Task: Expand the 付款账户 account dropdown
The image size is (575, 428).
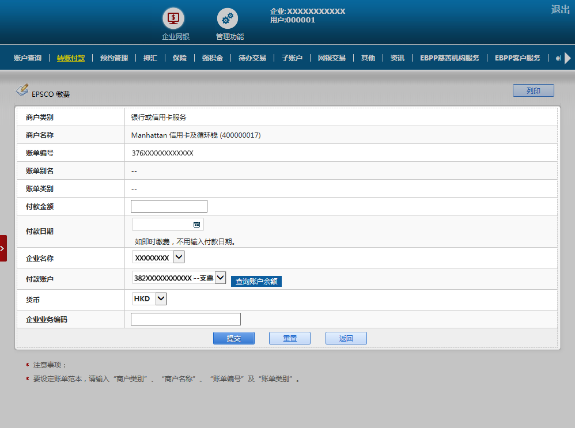Action: pos(220,279)
